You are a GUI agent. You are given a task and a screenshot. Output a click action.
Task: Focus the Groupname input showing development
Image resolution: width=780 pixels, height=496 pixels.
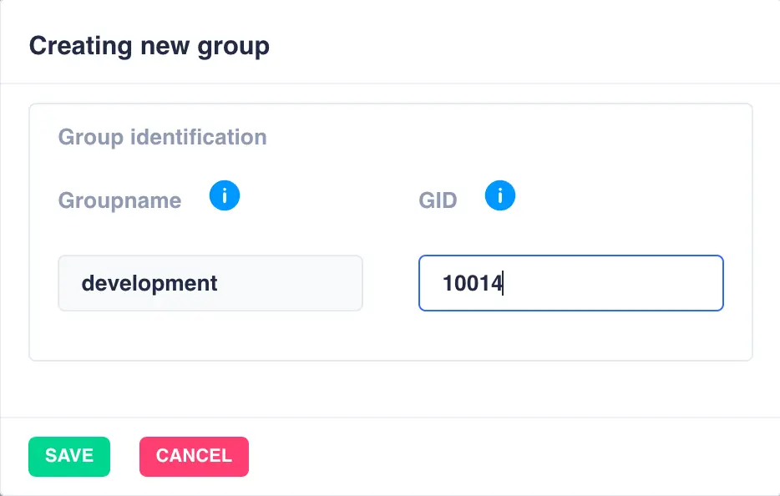(210, 283)
